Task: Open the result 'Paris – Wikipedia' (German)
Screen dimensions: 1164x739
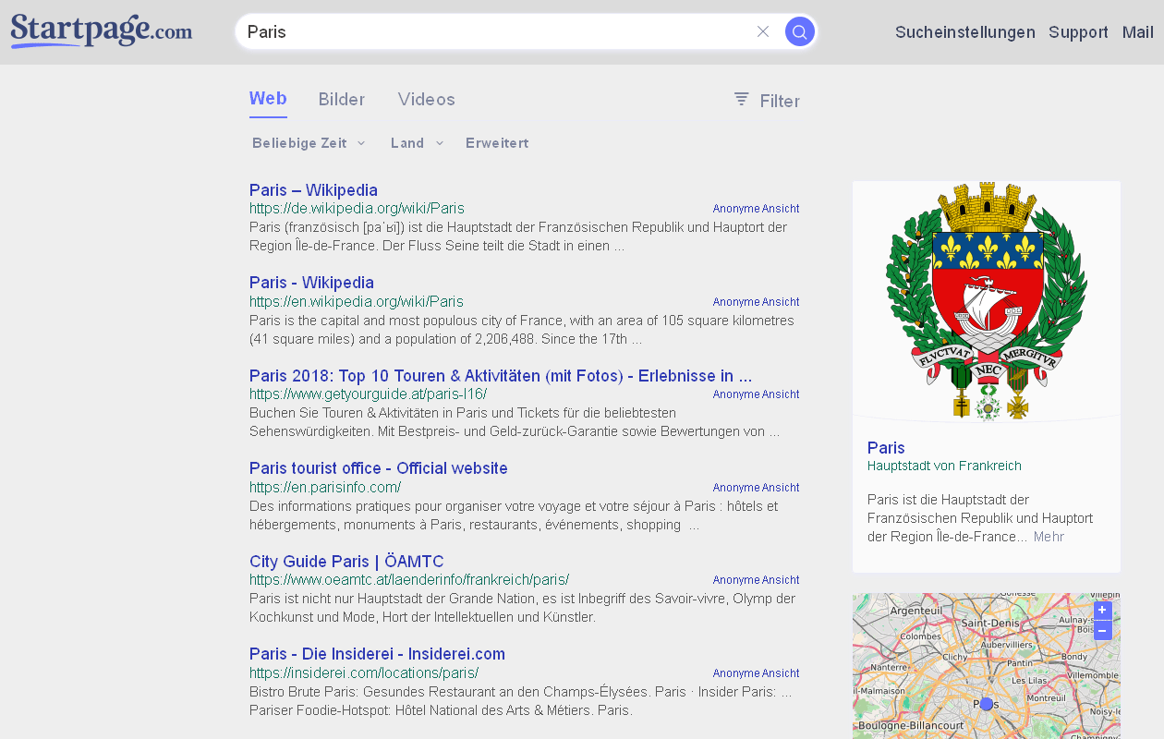Action: click(x=313, y=190)
